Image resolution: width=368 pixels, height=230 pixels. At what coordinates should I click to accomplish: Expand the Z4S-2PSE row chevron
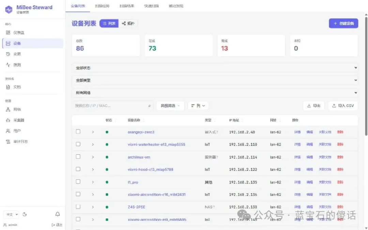point(93,207)
